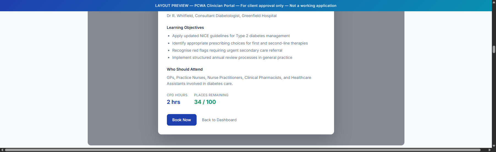The height and width of the screenshot is (152, 496).
Task: Click the 34 / 100 places value
Action: click(205, 102)
